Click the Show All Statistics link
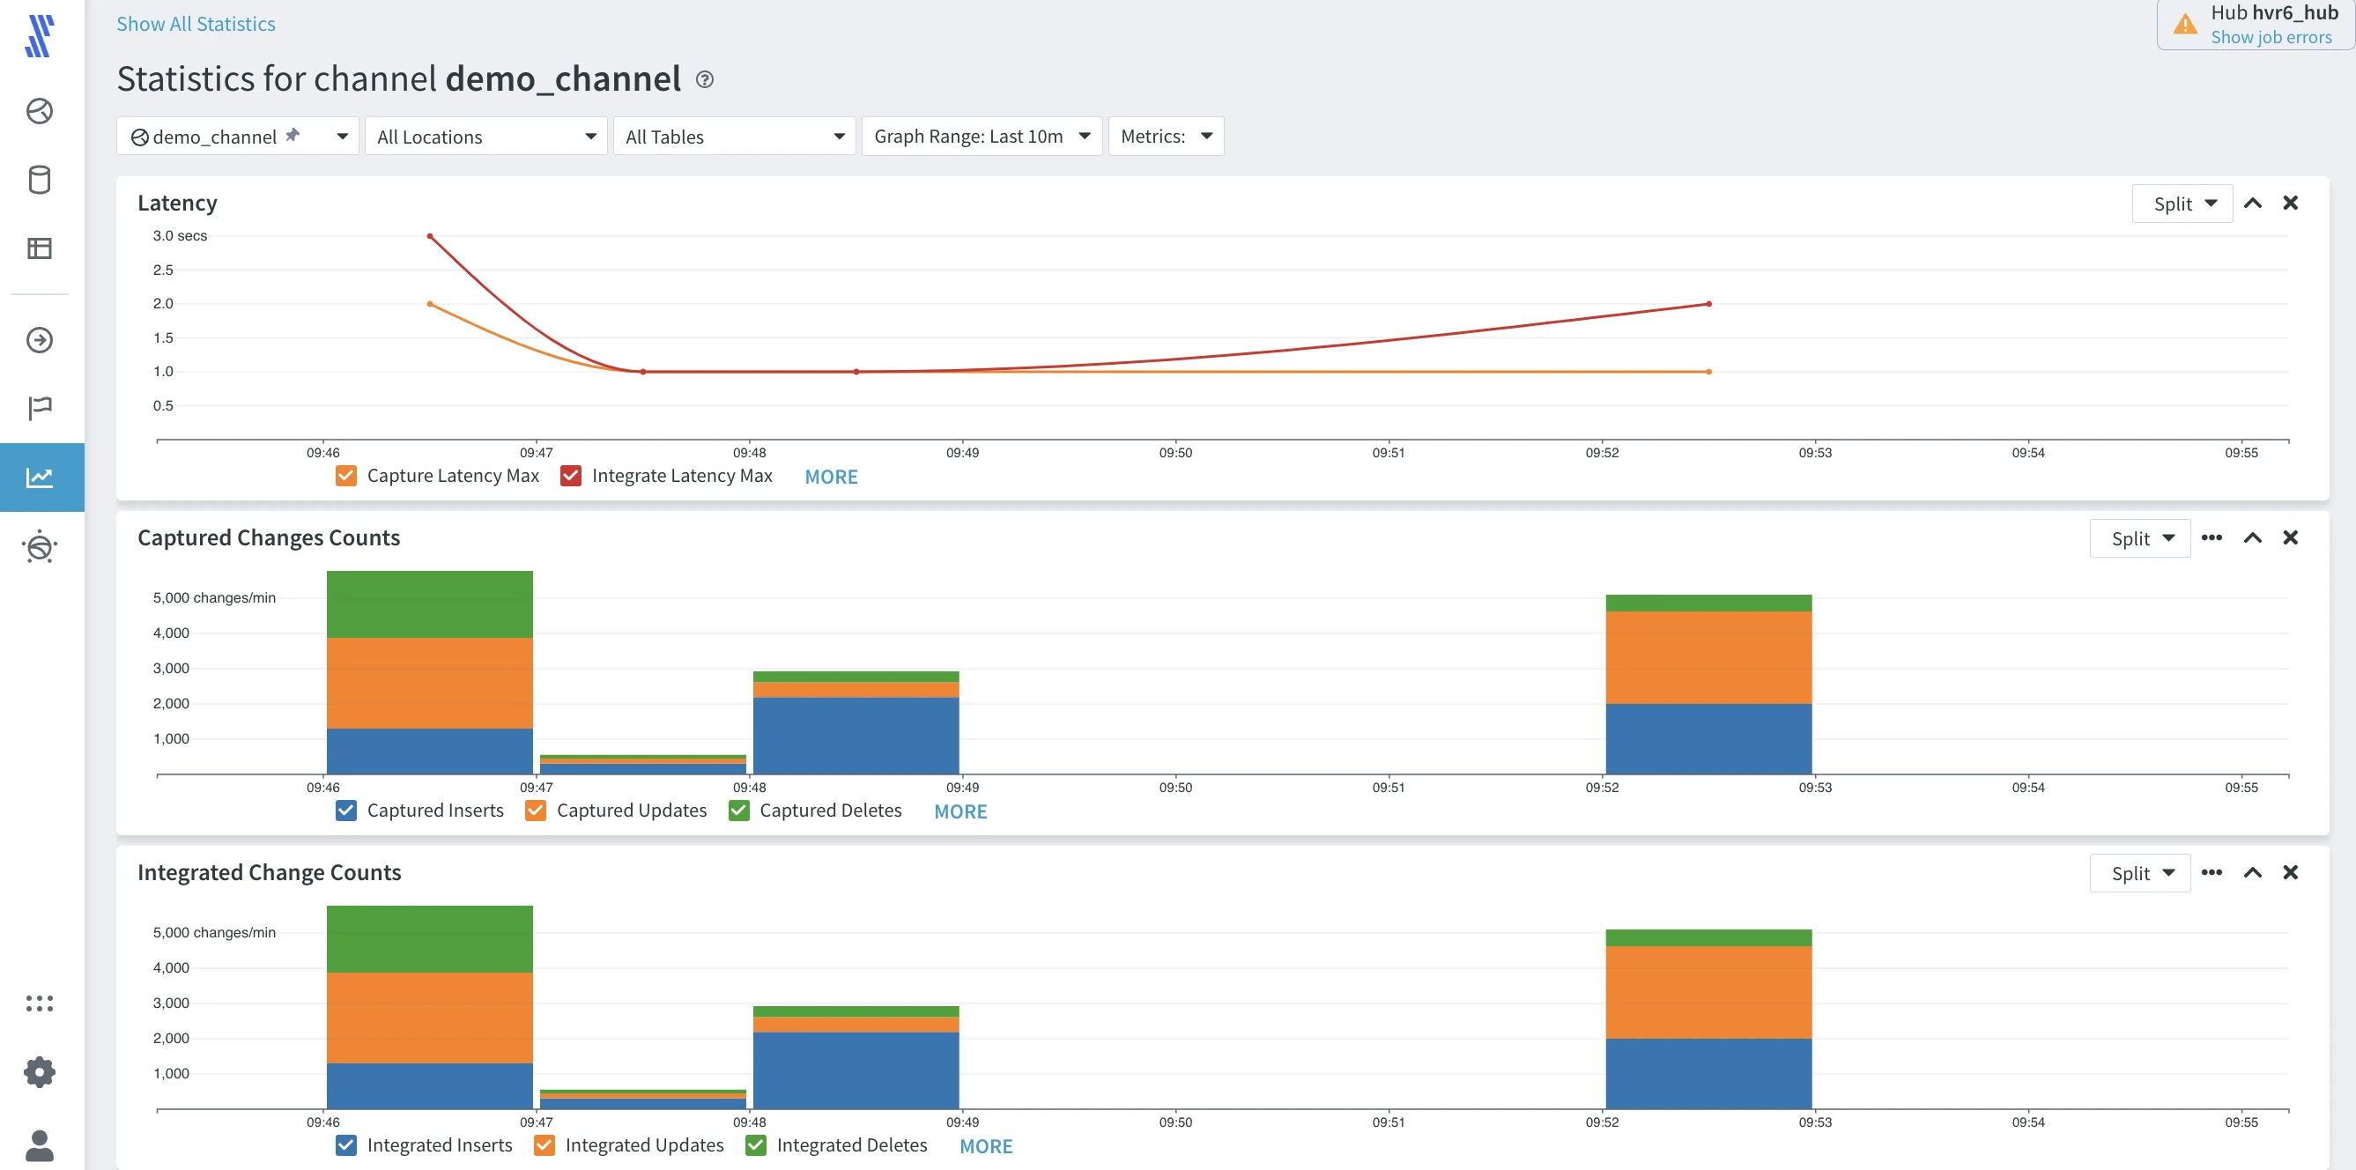 (x=196, y=24)
